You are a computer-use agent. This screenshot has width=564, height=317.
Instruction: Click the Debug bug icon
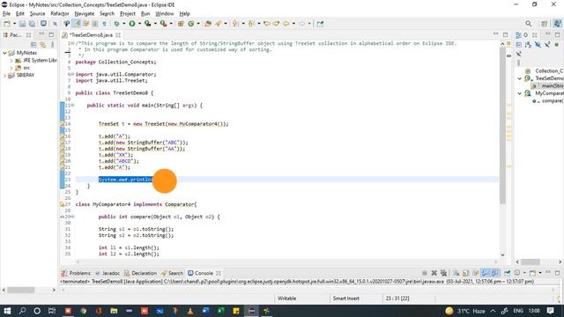tap(116, 24)
